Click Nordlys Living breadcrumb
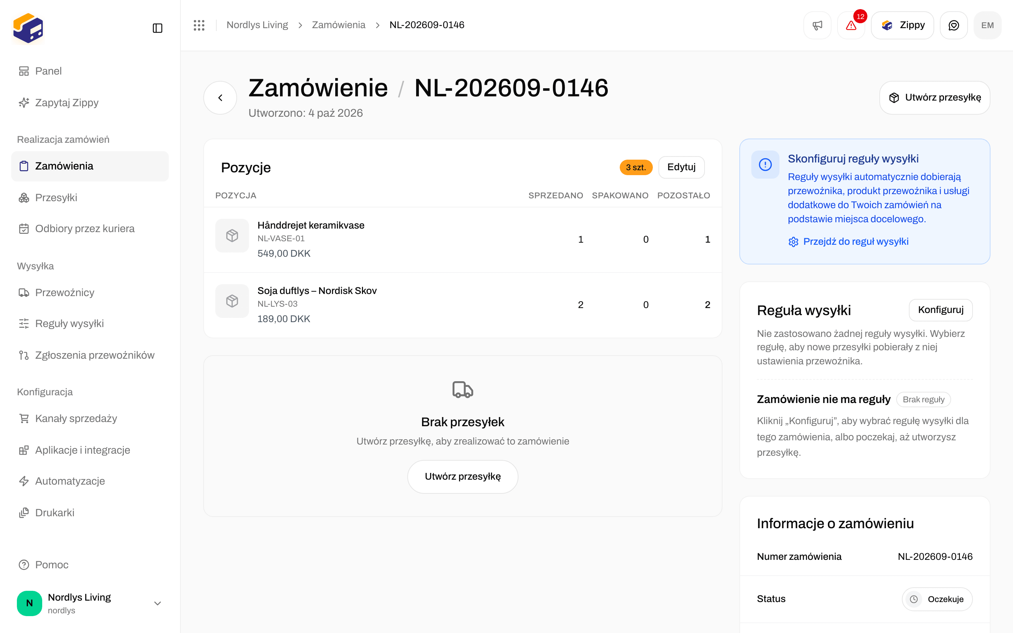1013x633 pixels. point(257,25)
